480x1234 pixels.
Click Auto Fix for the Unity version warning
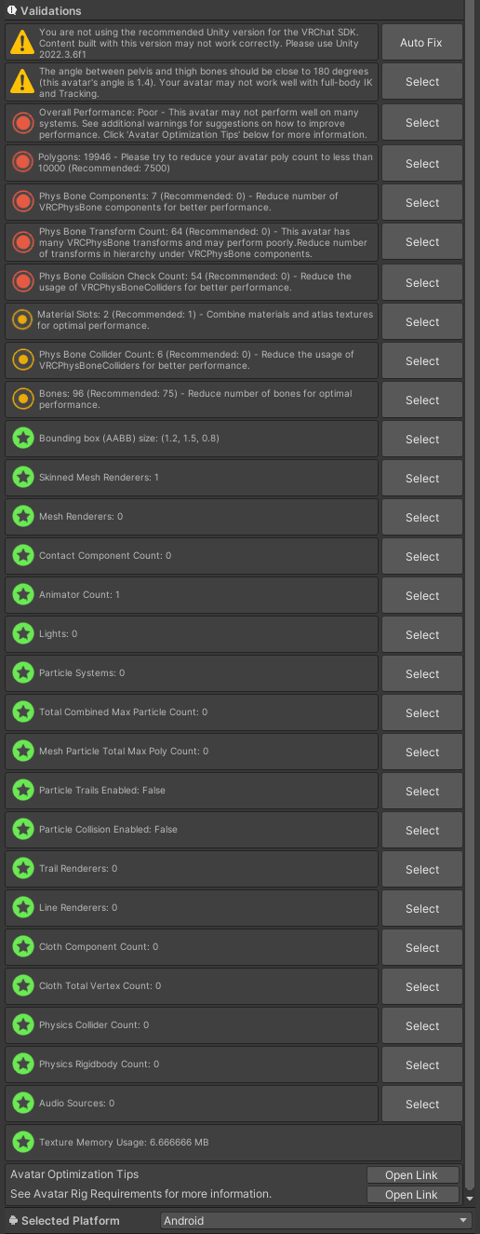[421, 43]
